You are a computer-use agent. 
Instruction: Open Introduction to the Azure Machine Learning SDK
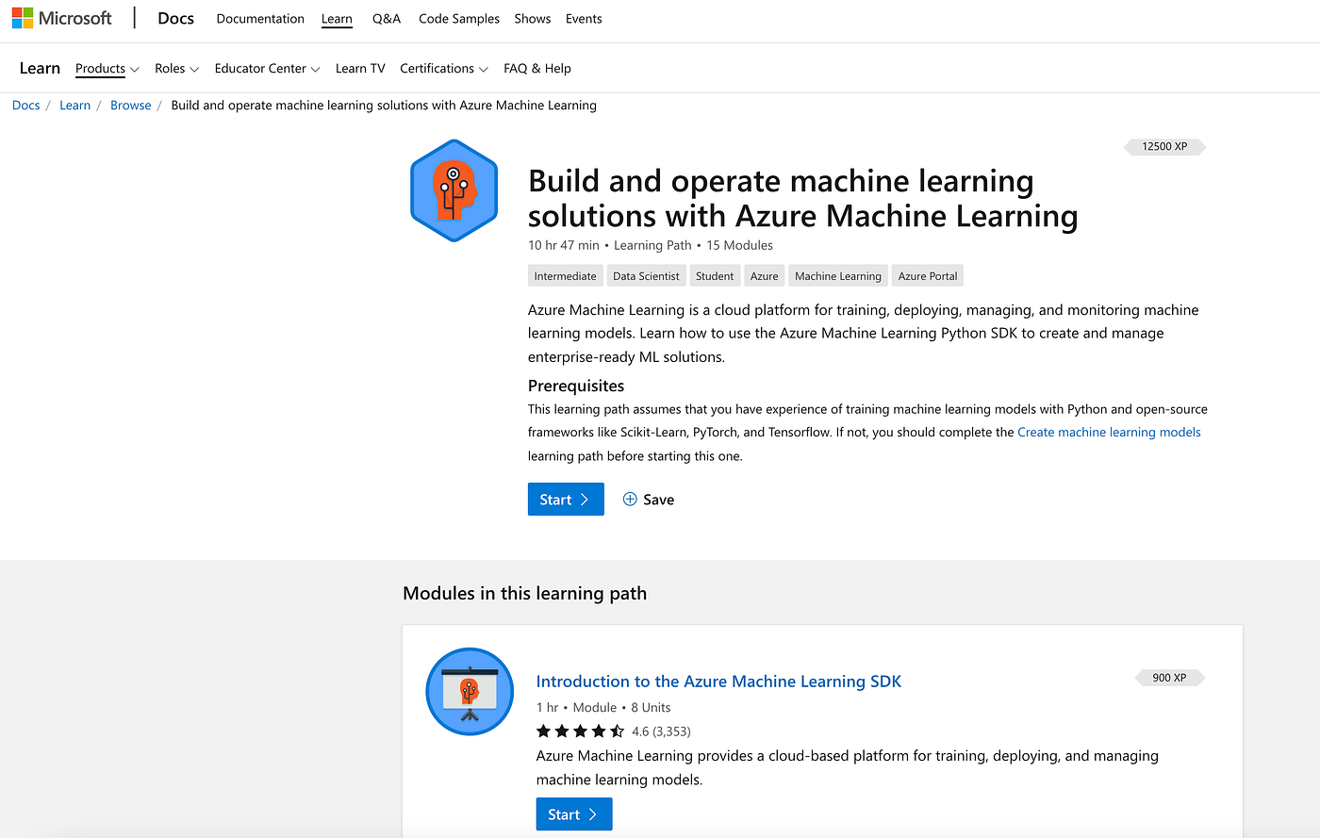(x=718, y=682)
